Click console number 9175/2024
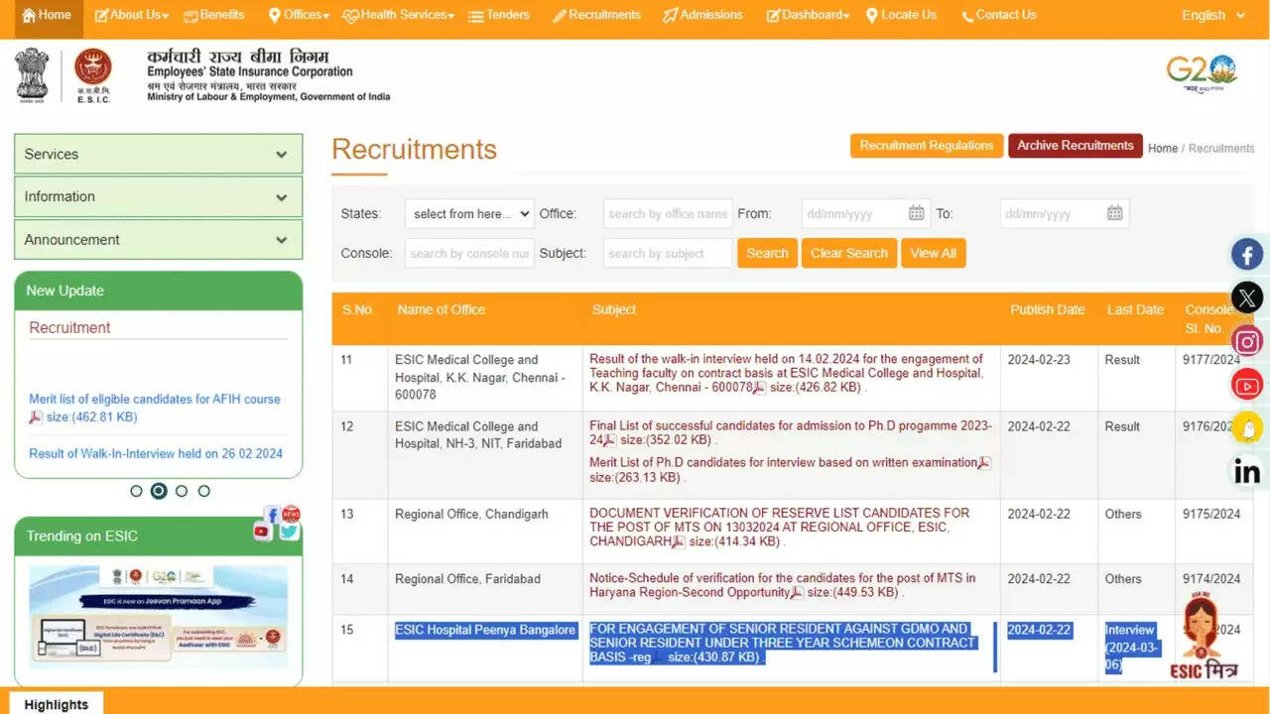The image size is (1270, 714). pos(1211,514)
